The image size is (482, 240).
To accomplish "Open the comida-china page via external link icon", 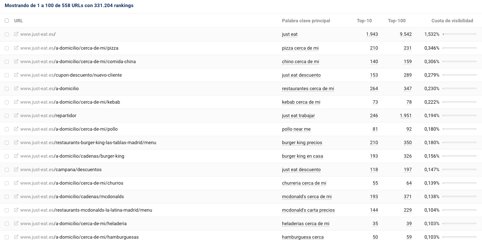I will coord(16,61).
